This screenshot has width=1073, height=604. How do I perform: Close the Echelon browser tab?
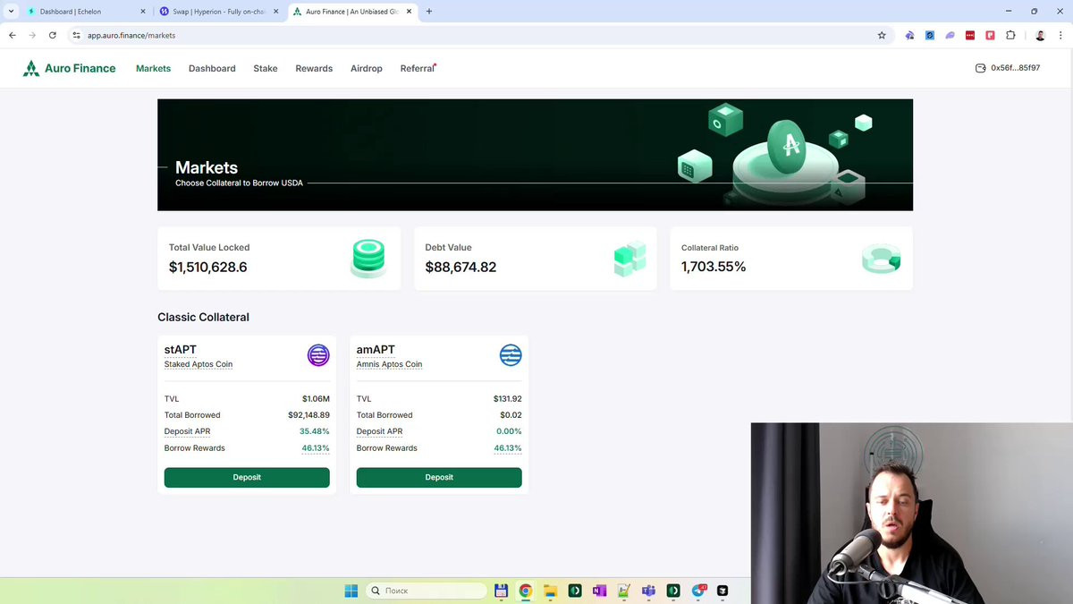coord(142,12)
